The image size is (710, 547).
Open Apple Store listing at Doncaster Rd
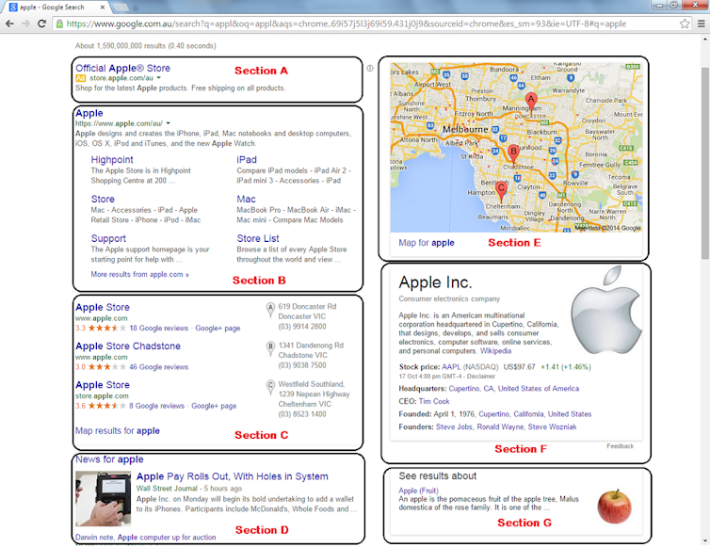point(103,308)
